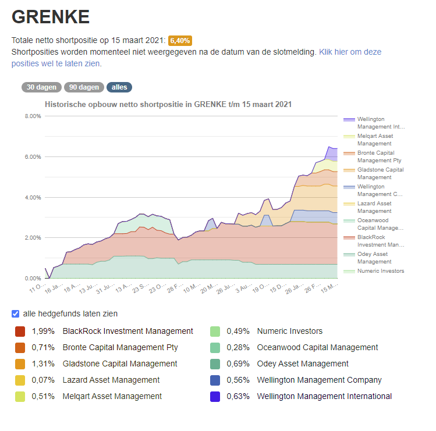Click 1,99% value for BlackRock
Image resolution: width=436 pixels, height=431 pixels.
(x=43, y=331)
